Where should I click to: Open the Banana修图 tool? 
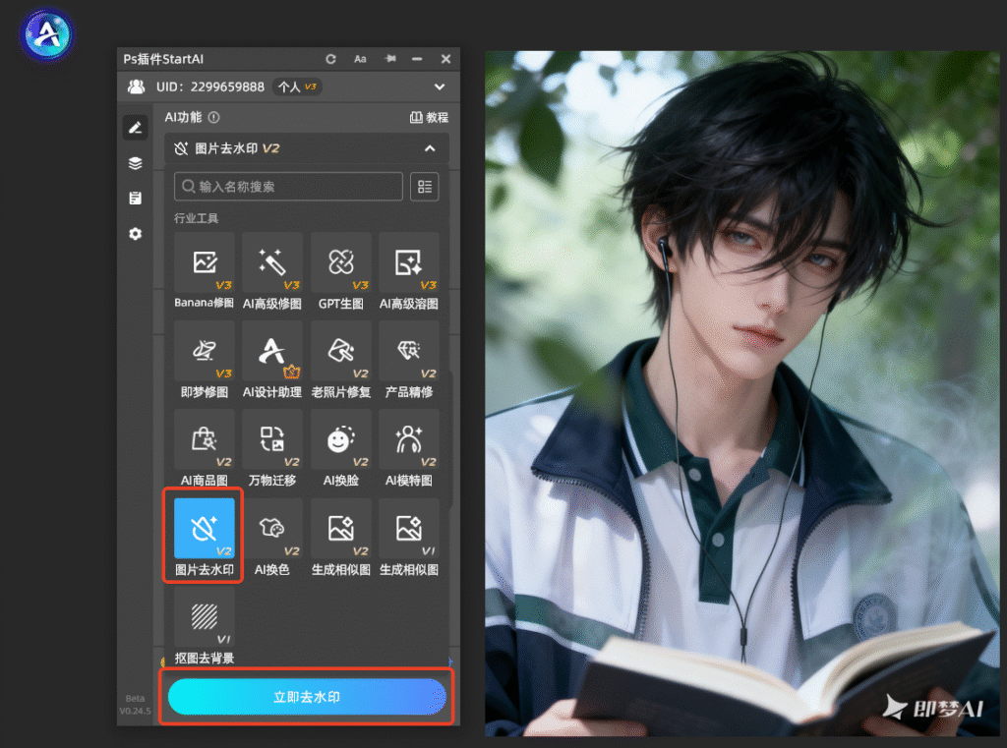click(205, 271)
